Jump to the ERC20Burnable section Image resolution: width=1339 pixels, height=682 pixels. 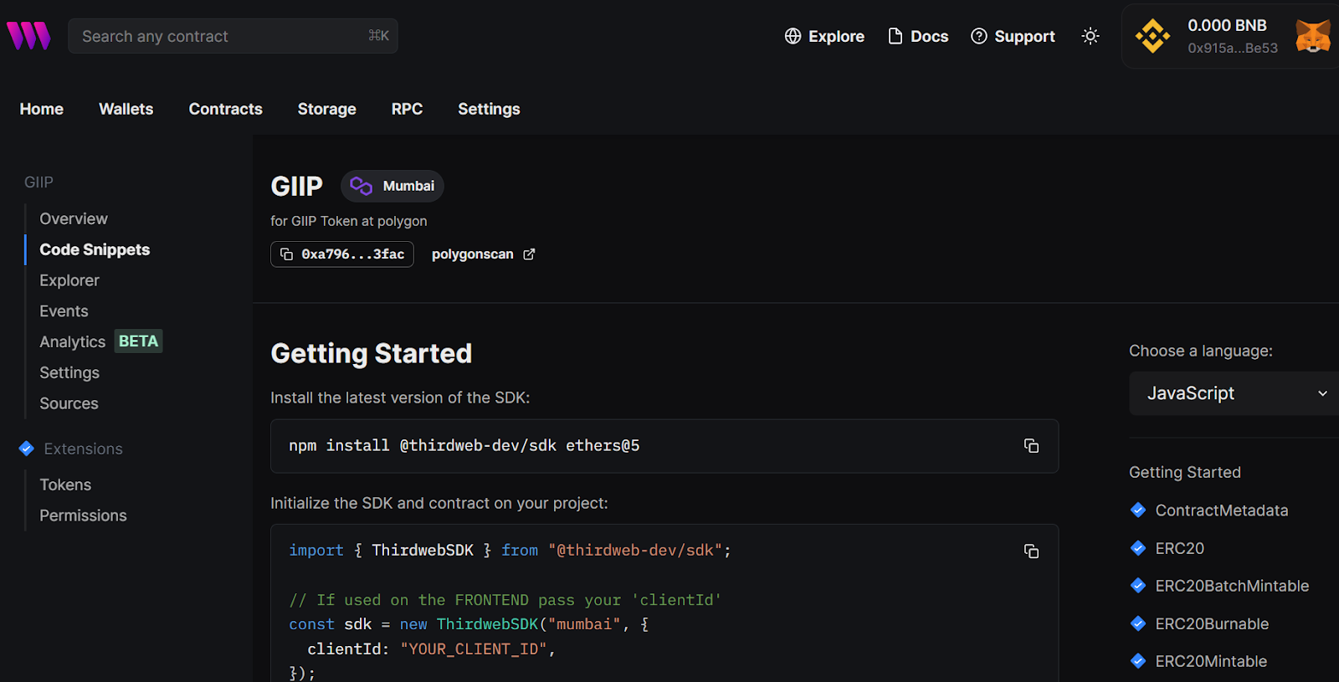1211,623
